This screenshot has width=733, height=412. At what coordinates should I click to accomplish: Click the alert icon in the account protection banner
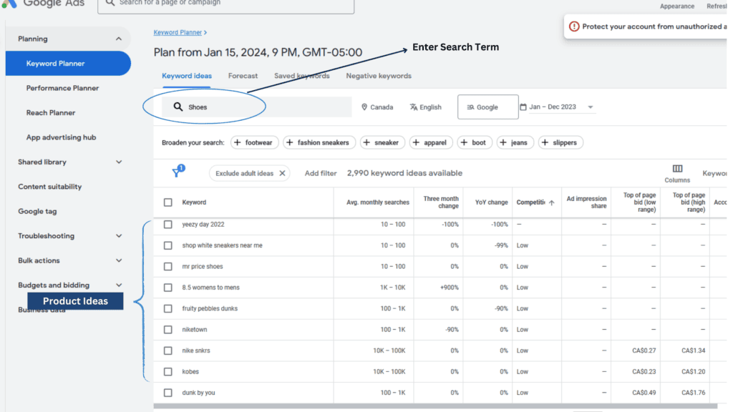click(574, 26)
